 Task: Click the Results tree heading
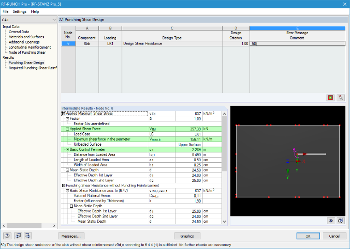(8, 57)
